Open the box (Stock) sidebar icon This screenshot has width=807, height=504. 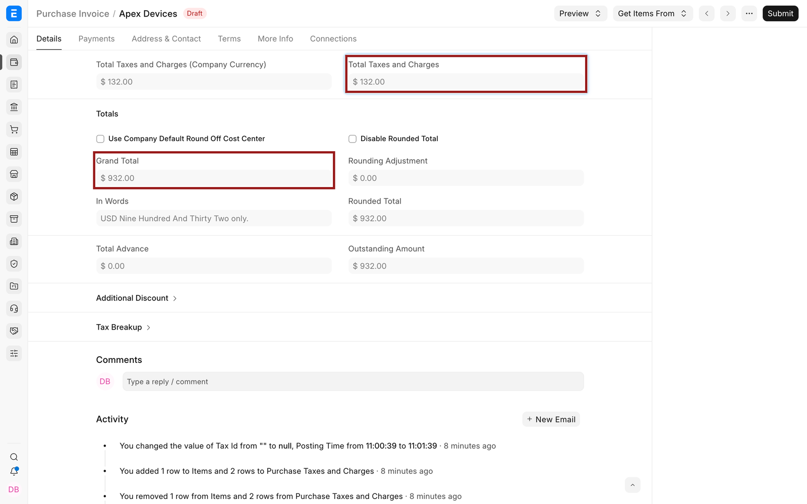click(x=14, y=197)
